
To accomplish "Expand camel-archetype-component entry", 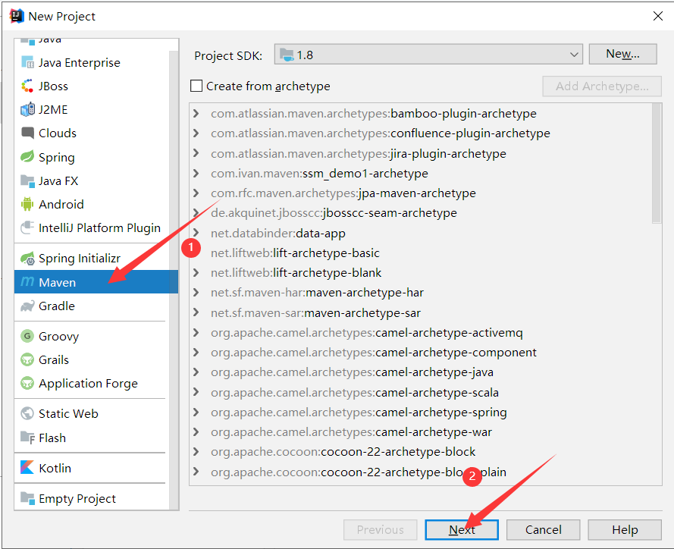I will coord(196,353).
